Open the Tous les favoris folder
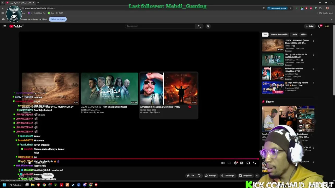335x188 pixels. (327, 13)
